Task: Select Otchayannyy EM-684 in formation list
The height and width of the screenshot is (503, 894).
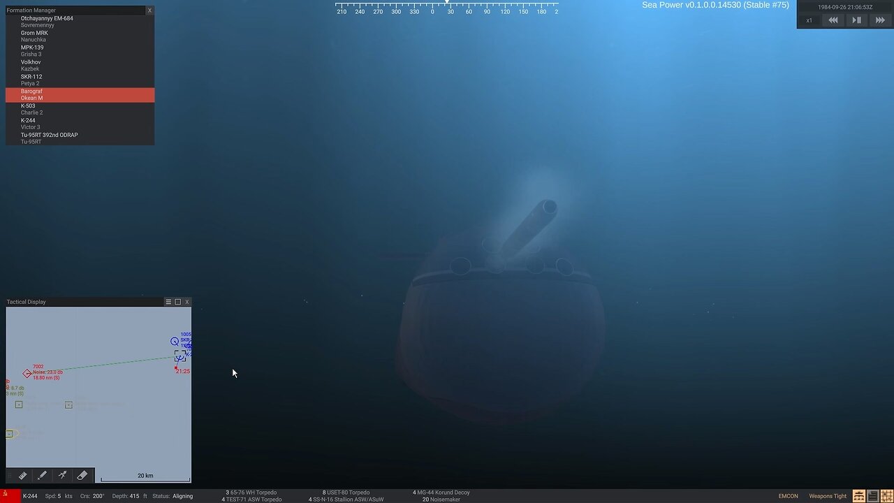Action: pos(80,22)
